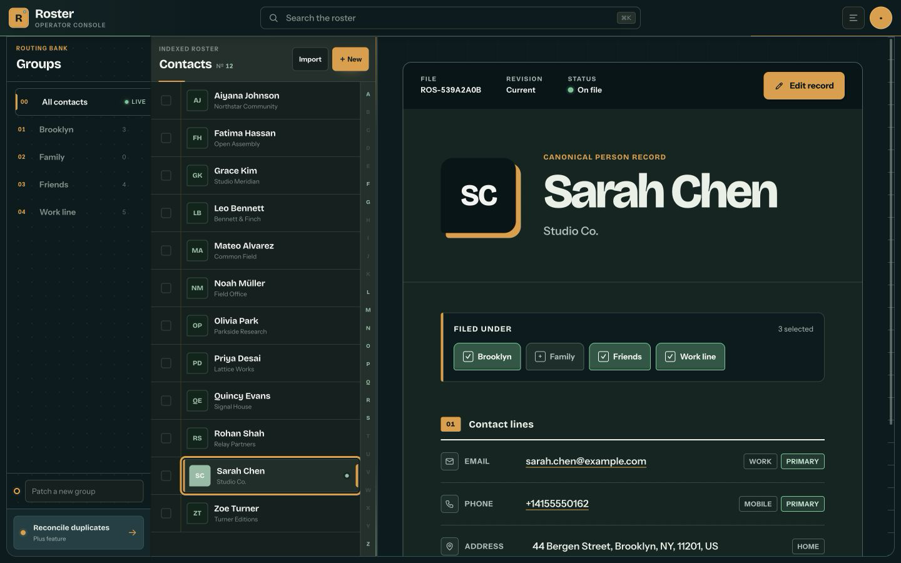Click the file ID ROS-539A2A0B
Viewport: 901px width, 563px height.
pos(450,90)
